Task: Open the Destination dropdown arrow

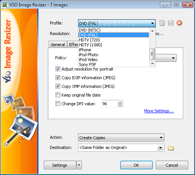Action: click(160, 148)
